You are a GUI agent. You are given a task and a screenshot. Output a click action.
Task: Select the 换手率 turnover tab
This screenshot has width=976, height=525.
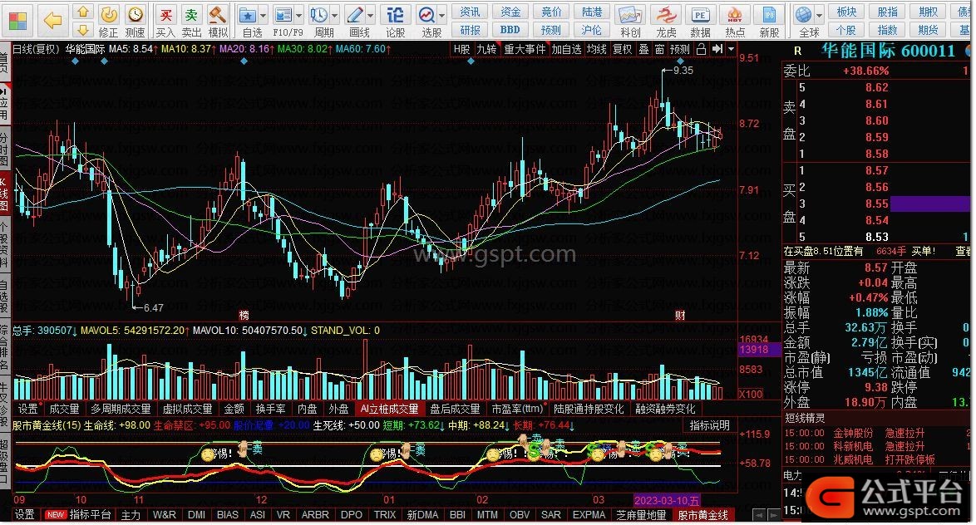tap(270, 409)
